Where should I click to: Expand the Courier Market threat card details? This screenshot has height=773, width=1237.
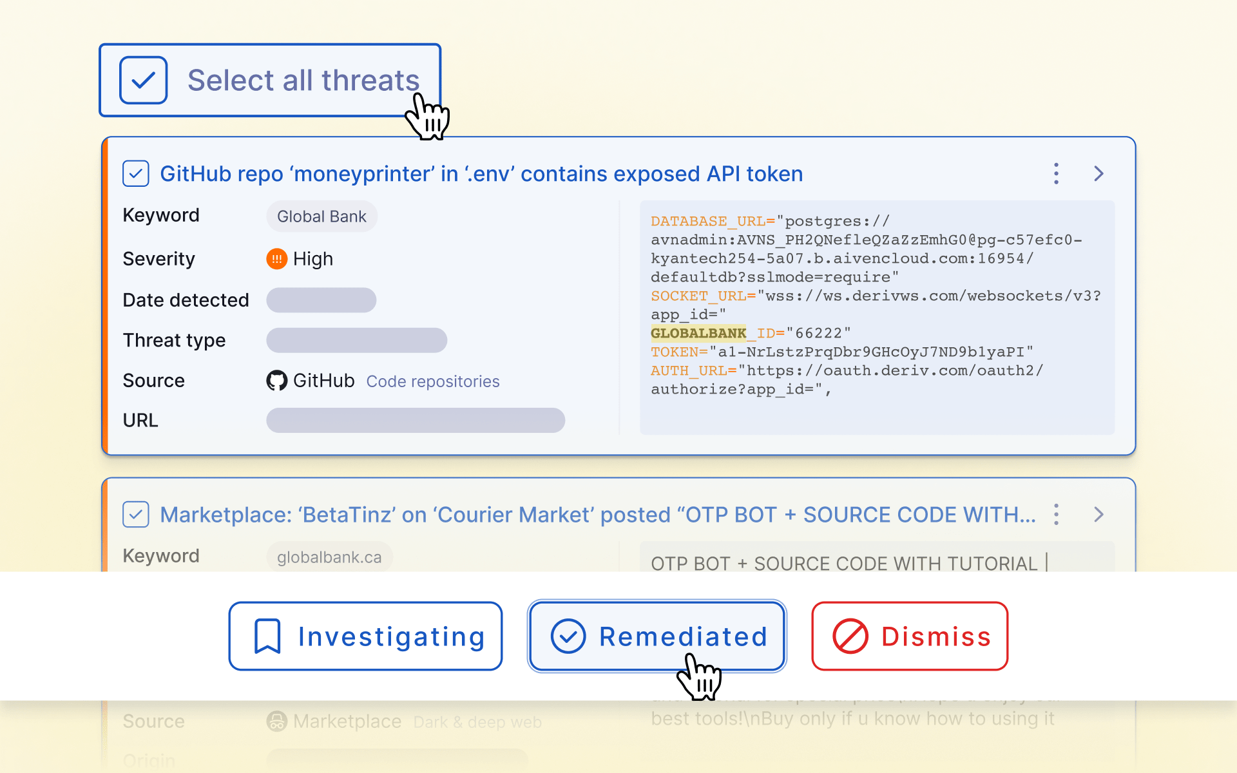click(x=1098, y=514)
